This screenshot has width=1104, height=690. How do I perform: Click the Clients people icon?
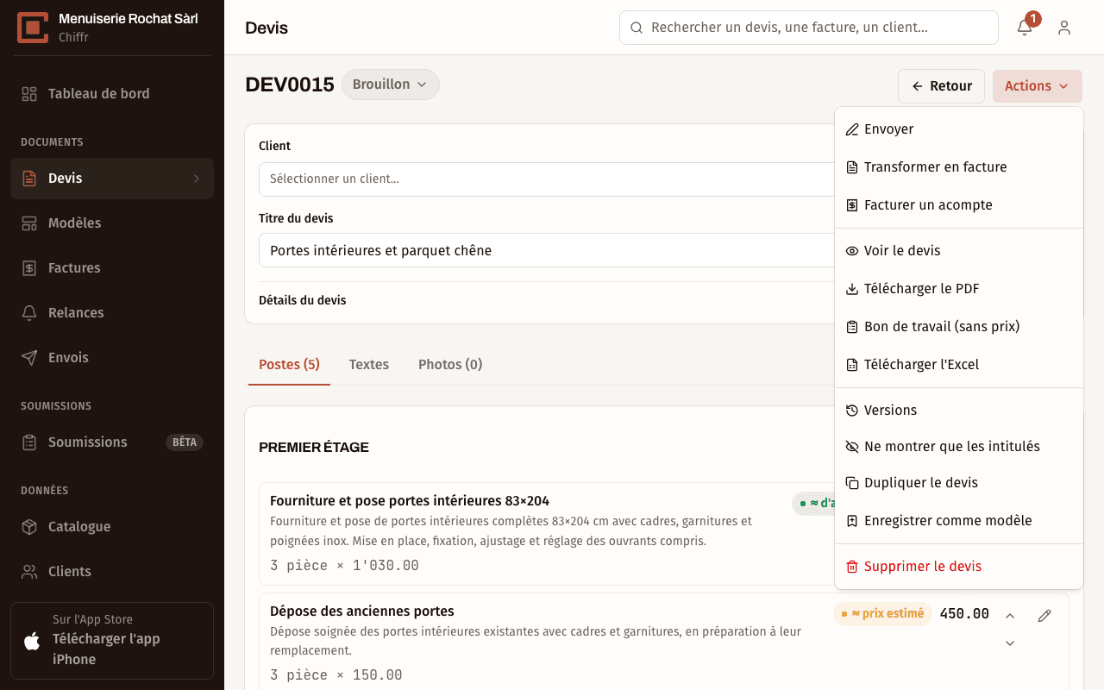click(29, 572)
